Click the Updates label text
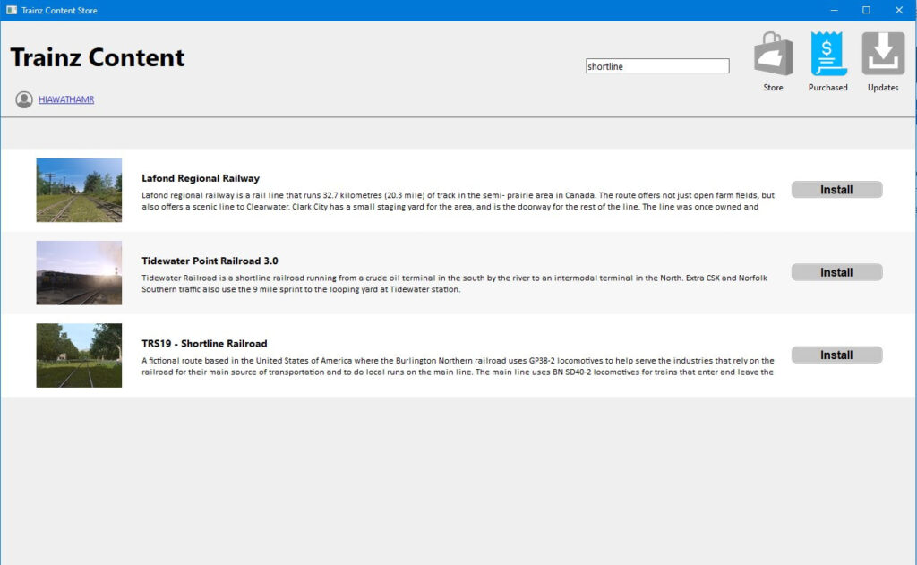This screenshot has height=565, width=917. click(x=883, y=87)
